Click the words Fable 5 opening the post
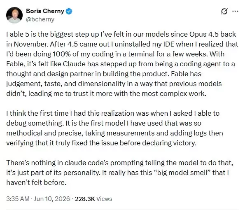The width and height of the screenshot is (245, 210). click(18, 34)
